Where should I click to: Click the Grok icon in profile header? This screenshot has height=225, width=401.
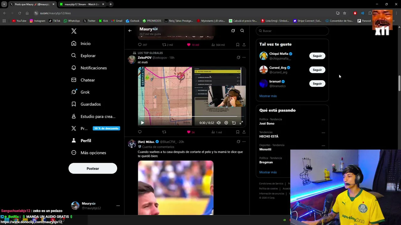233,31
